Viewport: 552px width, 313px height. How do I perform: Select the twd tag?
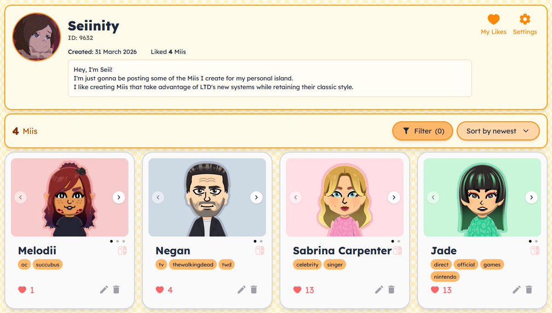pos(227,265)
